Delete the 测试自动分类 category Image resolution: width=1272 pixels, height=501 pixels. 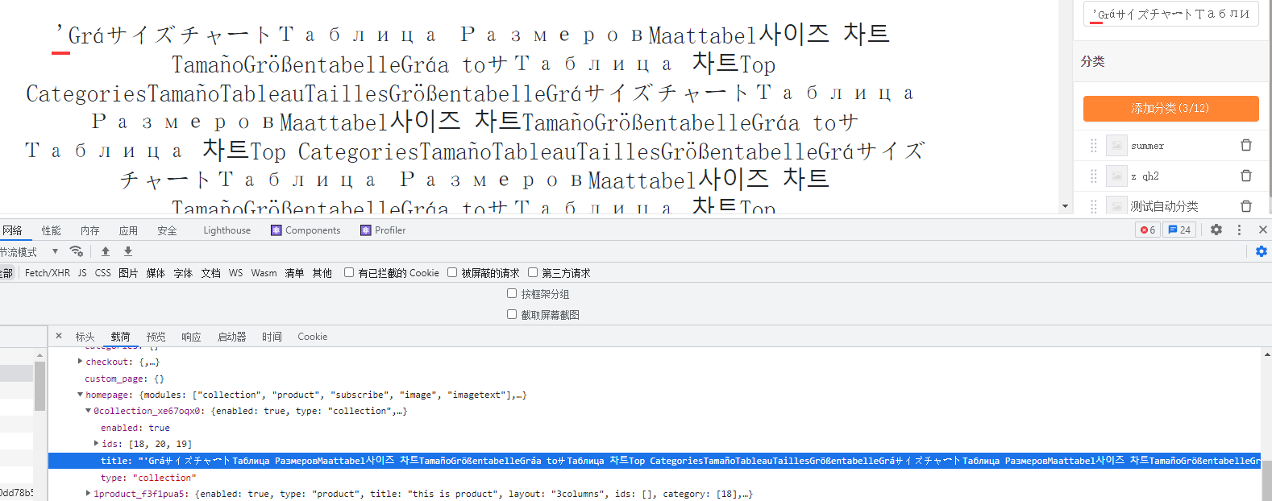point(1245,206)
